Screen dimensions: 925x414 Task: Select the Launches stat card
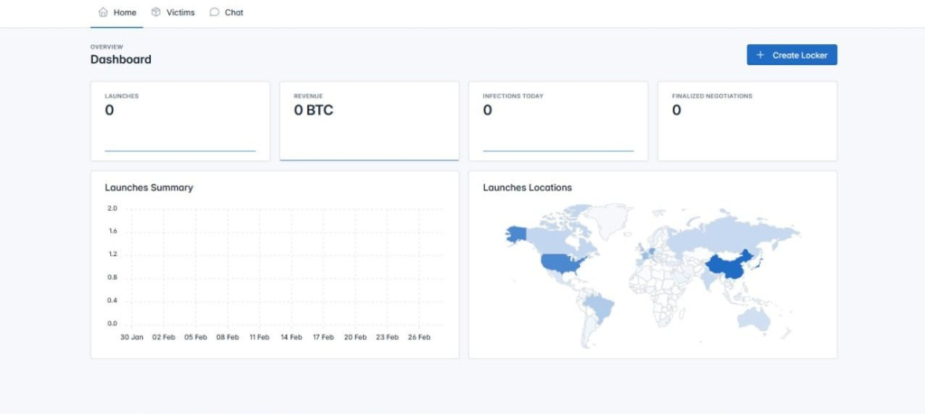point(180,122)
